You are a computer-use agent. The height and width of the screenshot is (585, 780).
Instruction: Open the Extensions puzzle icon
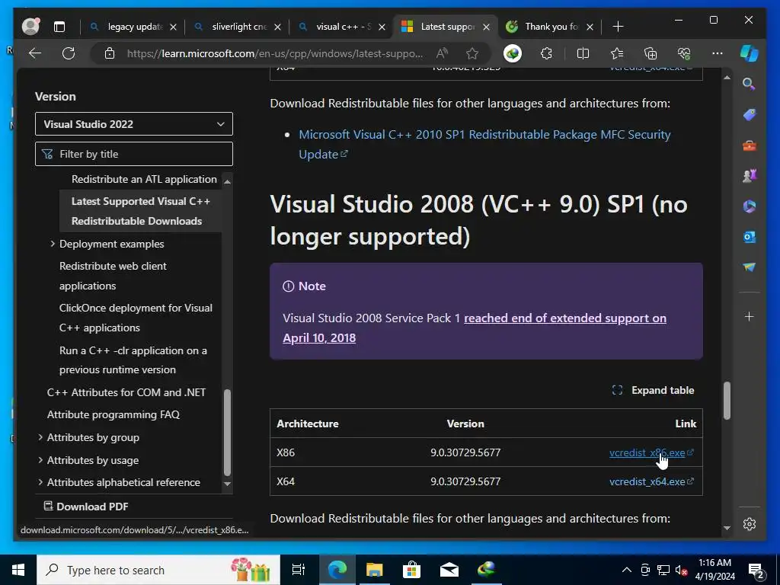(546, 53)
